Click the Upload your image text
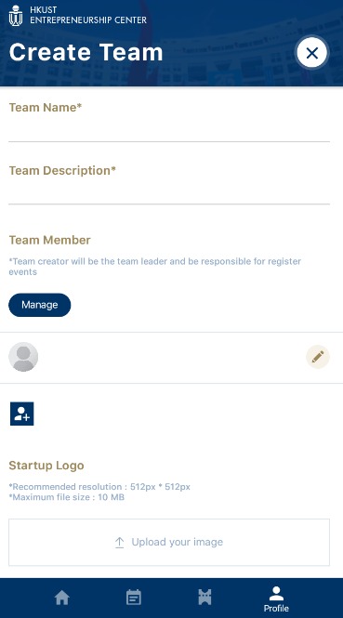This screenshot has width=343, height=618. point(177,543)
